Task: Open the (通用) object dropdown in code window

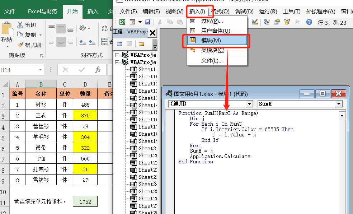Action: pyautogui.click(x=249, y=104)
